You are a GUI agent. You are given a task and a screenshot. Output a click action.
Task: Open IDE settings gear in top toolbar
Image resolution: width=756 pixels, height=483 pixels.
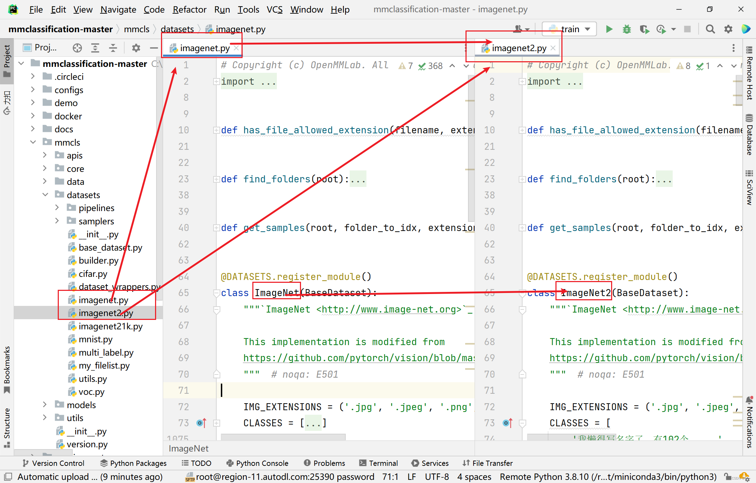(x=728, y=29)
